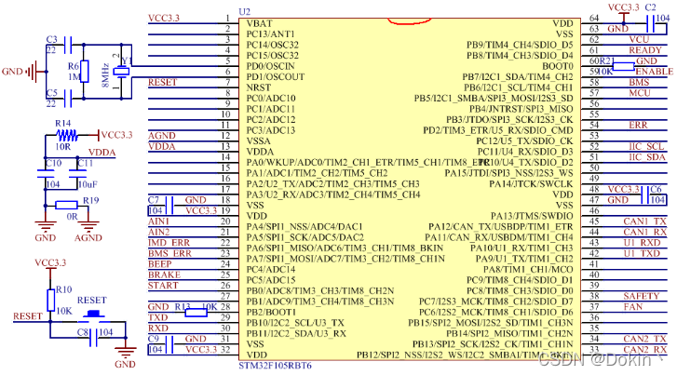Select the PD1/OSCOUT pin label

click(x=276, y=77)
